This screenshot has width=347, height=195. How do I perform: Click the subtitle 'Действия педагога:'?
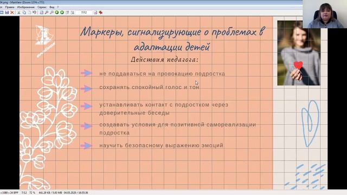click(x=164, y=60)
